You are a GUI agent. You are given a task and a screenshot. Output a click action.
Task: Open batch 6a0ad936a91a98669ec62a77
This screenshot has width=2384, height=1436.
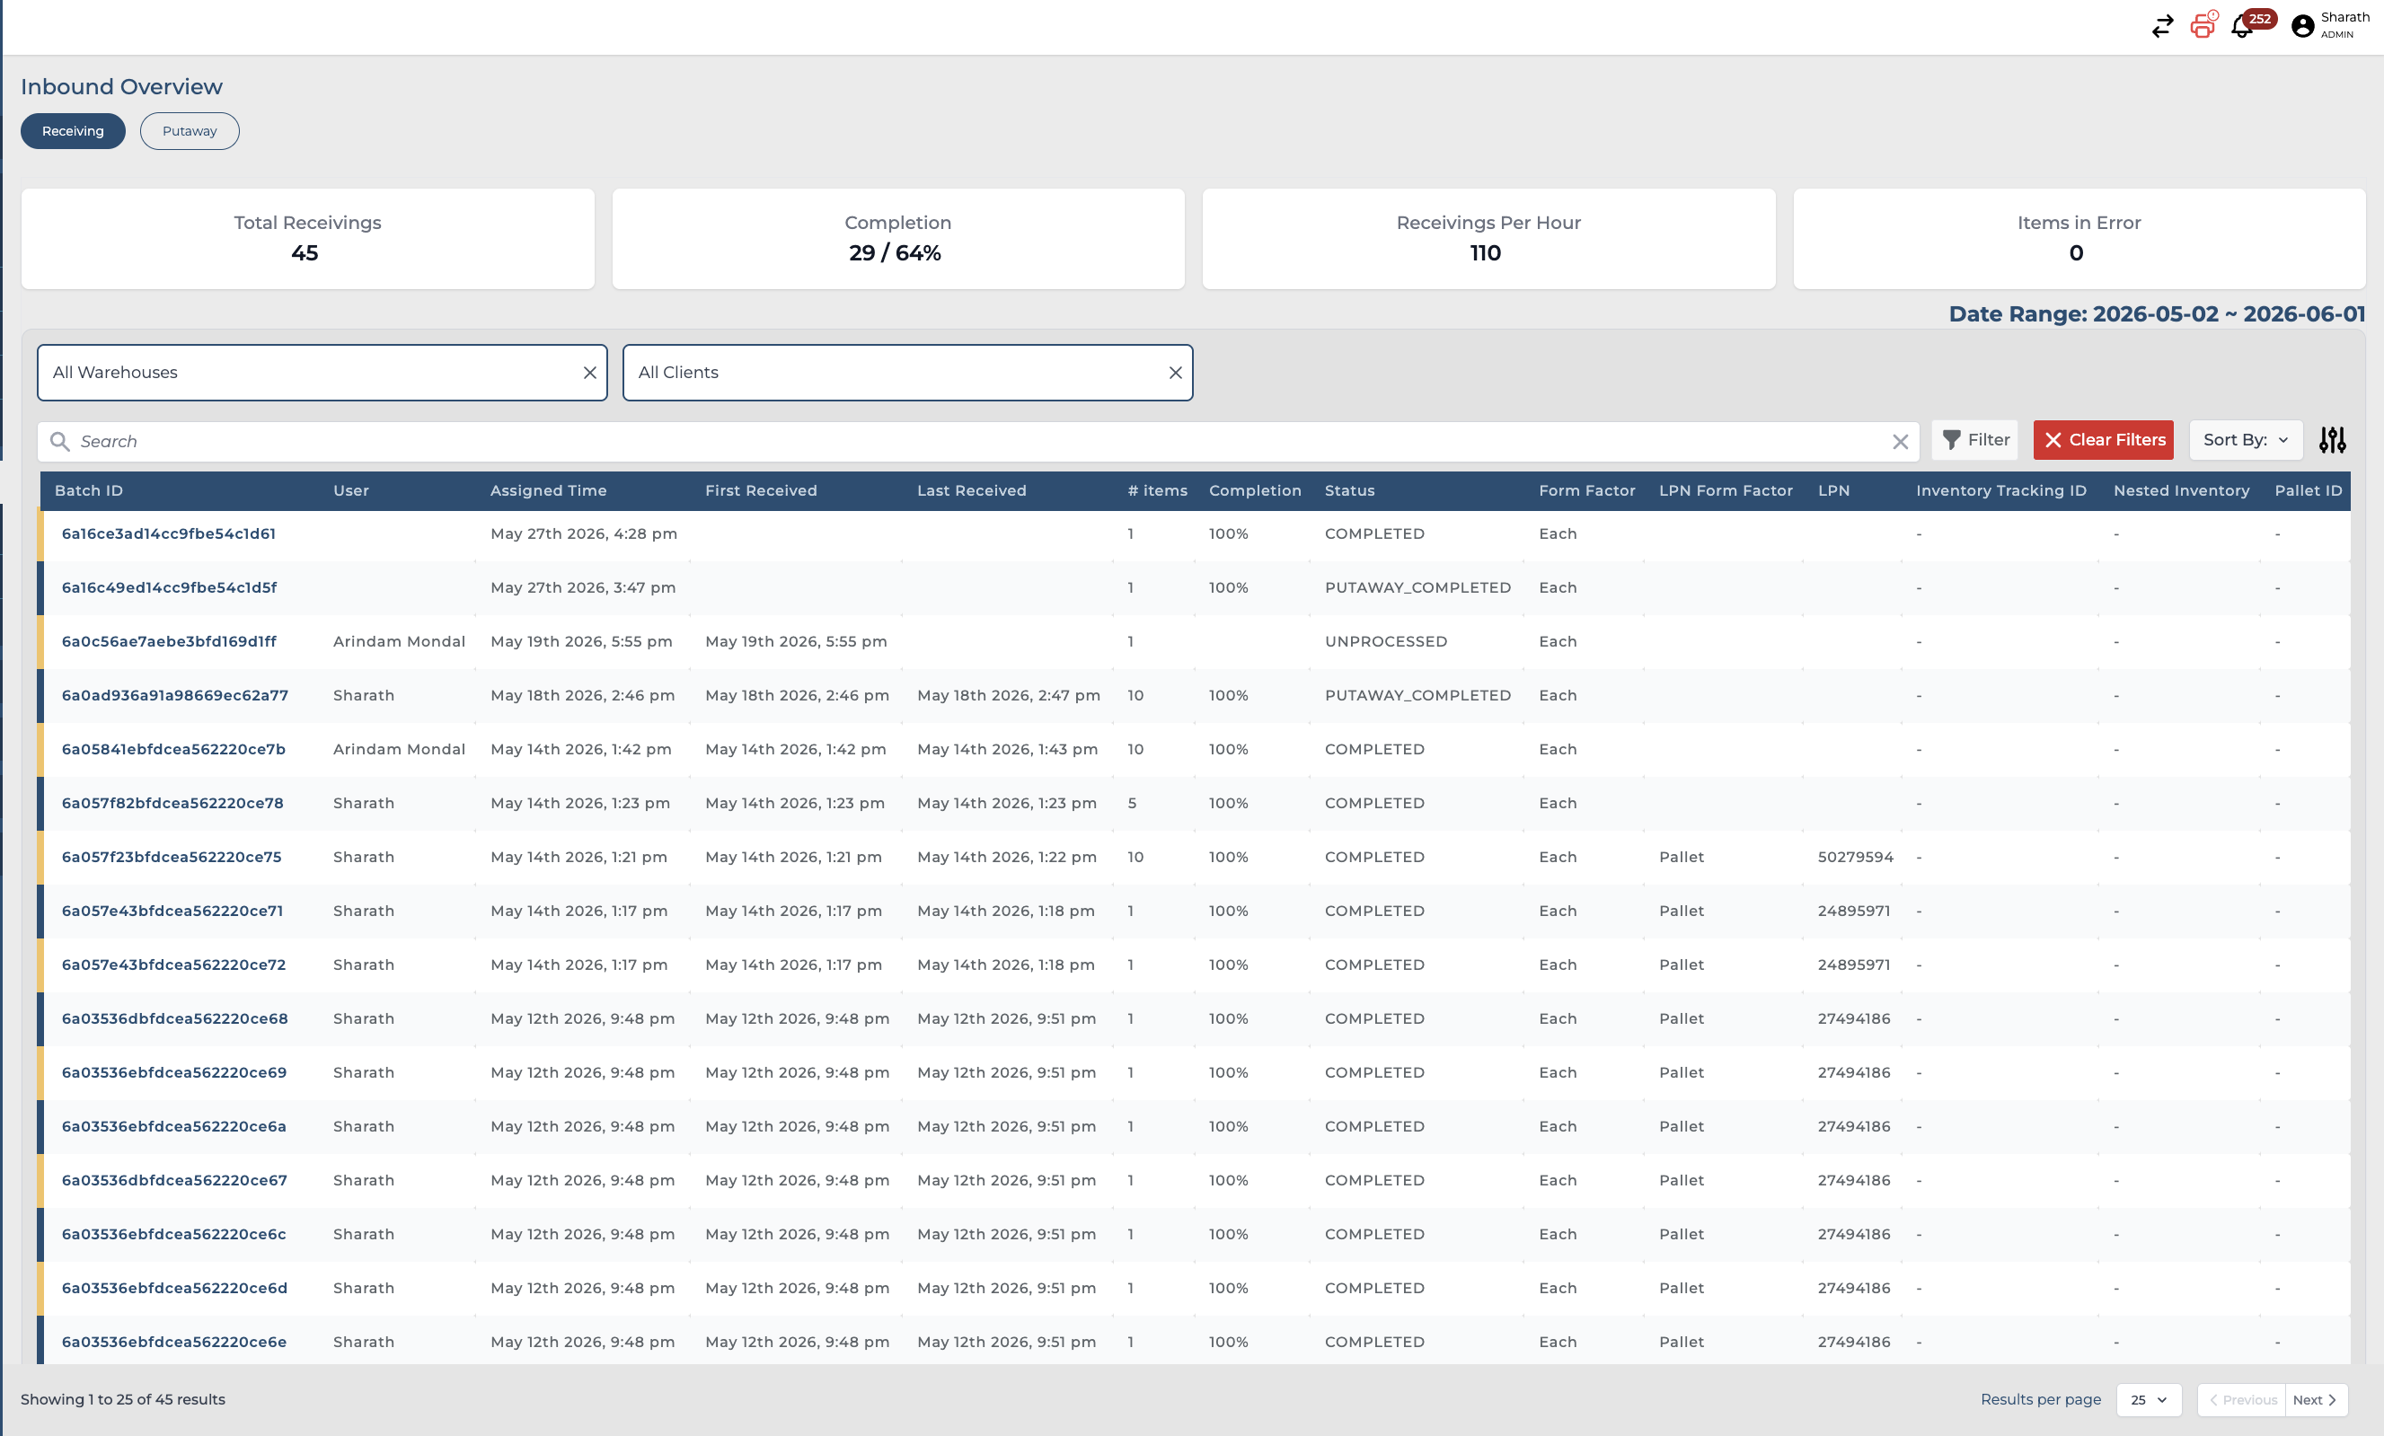coord(175,695)
